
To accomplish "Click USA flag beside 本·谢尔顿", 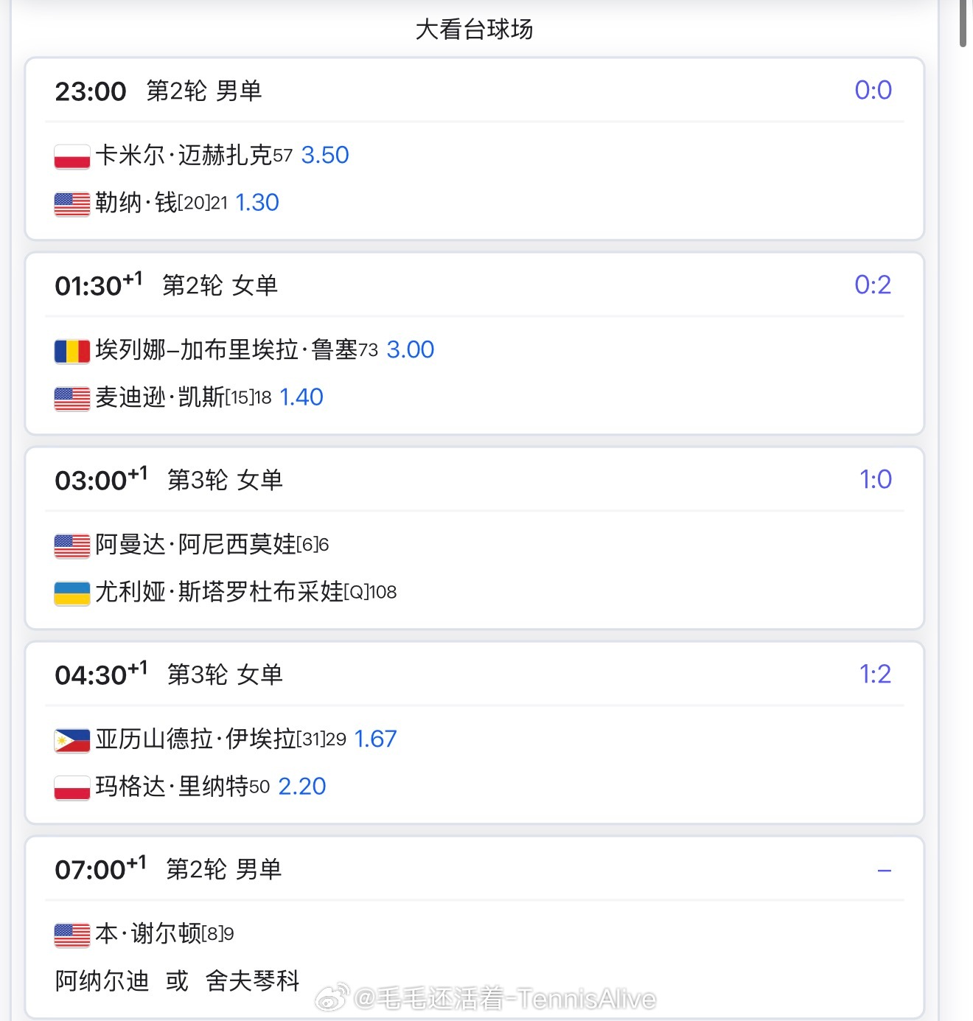I will tap(72, 935).
